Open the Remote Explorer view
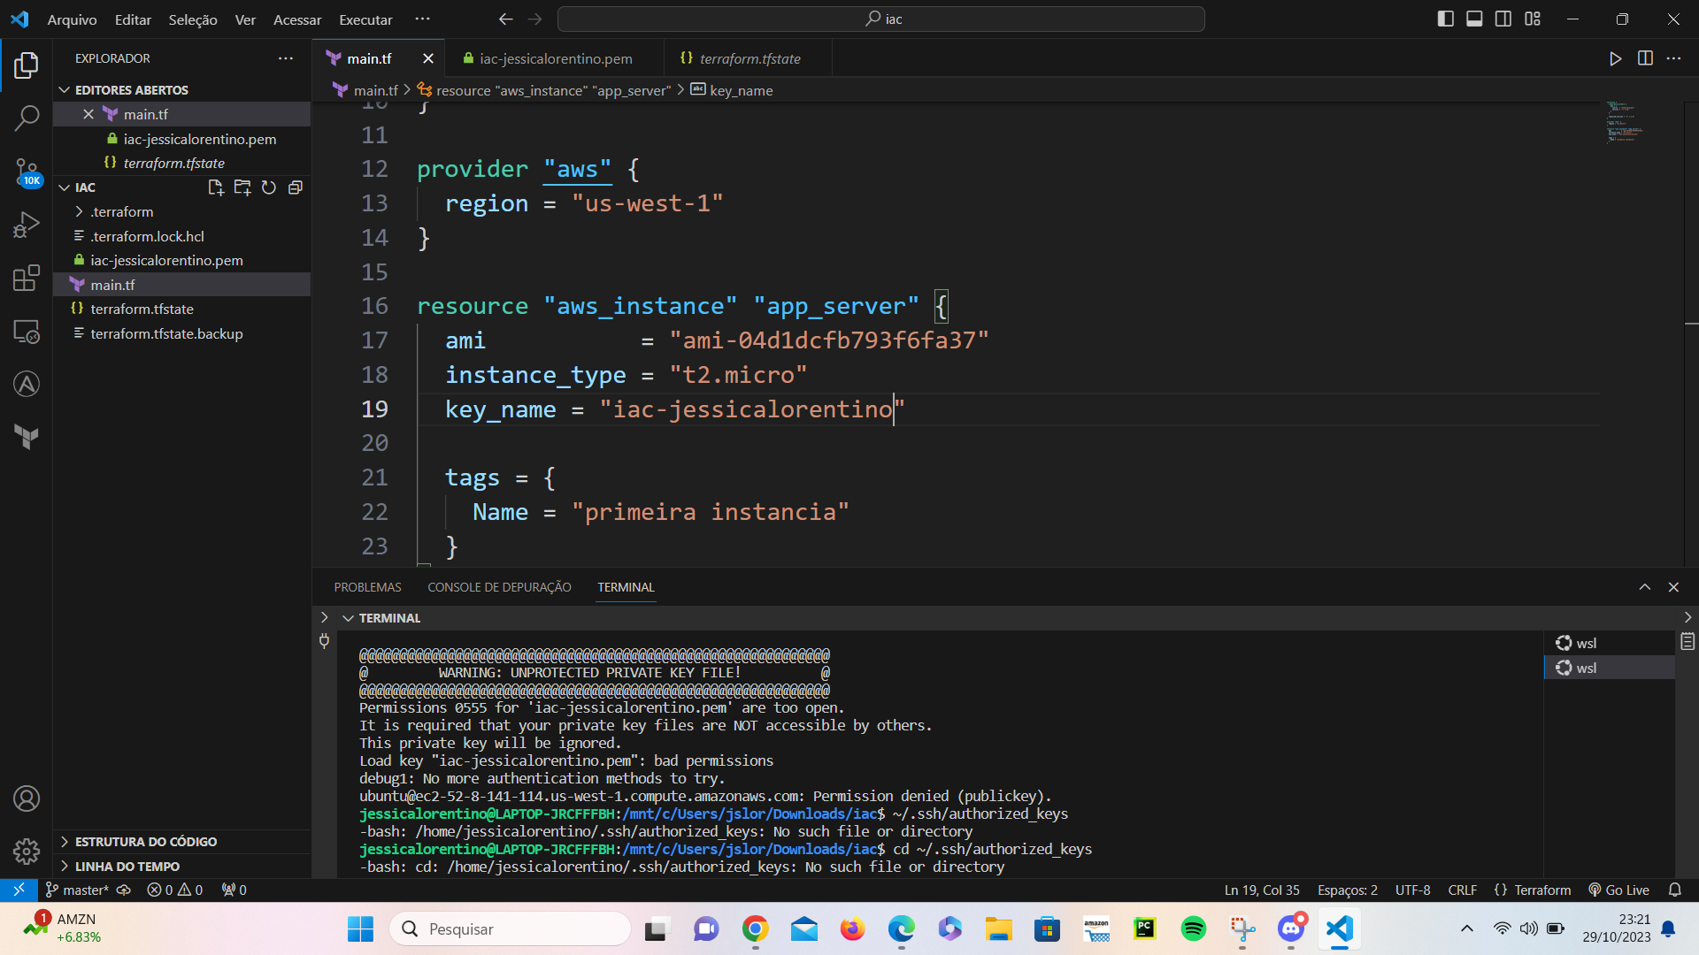Viewport: 1699px width, 955px height. pyautogui.click(x=27, y=331)
